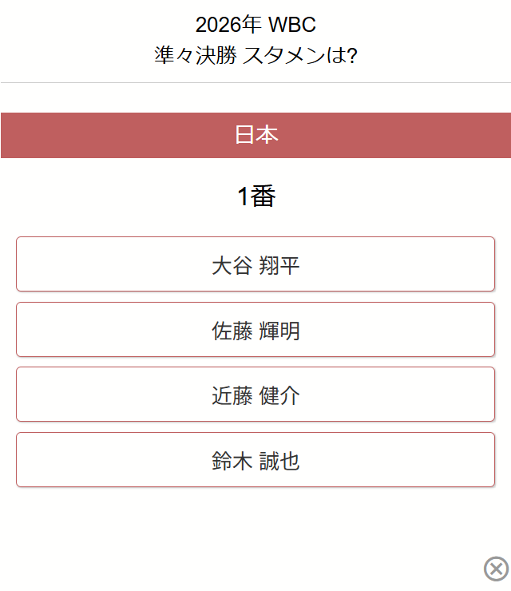
Task: Vote for Ohtani (大谷 翔平) as first batter
Action: (255, 264)
